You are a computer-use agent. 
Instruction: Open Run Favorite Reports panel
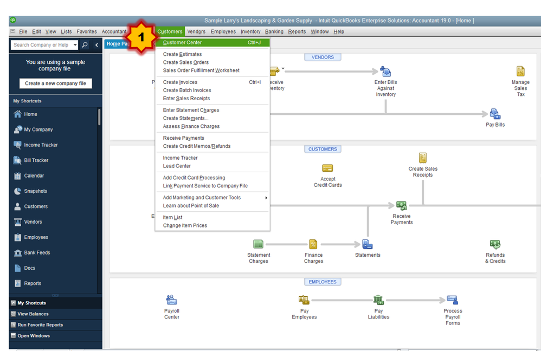pos(55,325)
